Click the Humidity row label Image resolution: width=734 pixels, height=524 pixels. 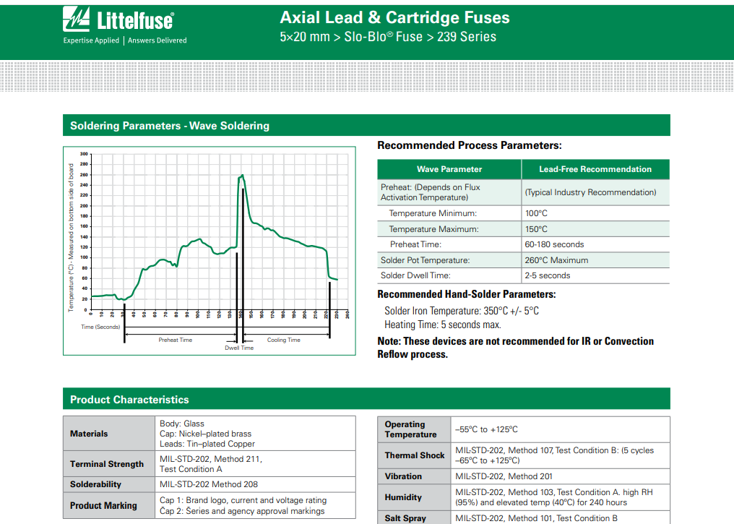point(403,497)
